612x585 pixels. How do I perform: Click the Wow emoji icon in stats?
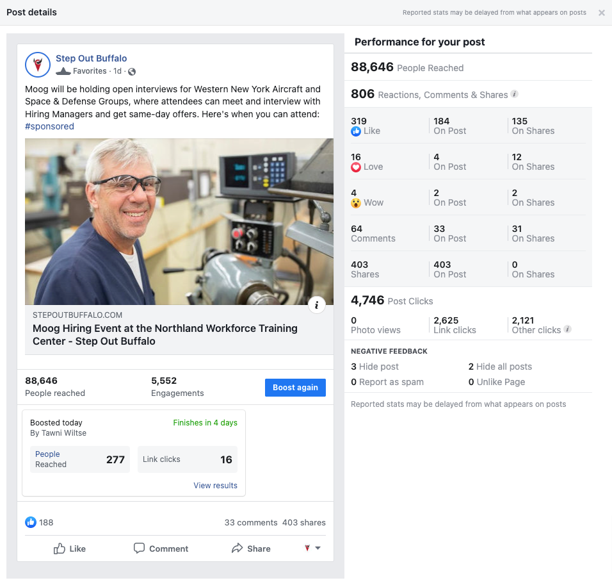(355, 203)
